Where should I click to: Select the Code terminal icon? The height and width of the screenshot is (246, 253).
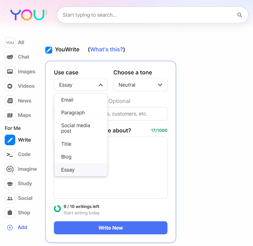point(10,155)
